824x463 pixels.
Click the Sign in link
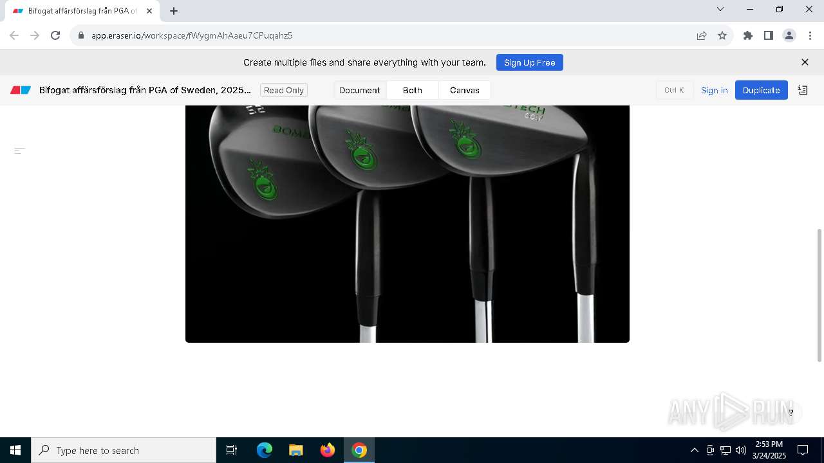pos(715,90)
